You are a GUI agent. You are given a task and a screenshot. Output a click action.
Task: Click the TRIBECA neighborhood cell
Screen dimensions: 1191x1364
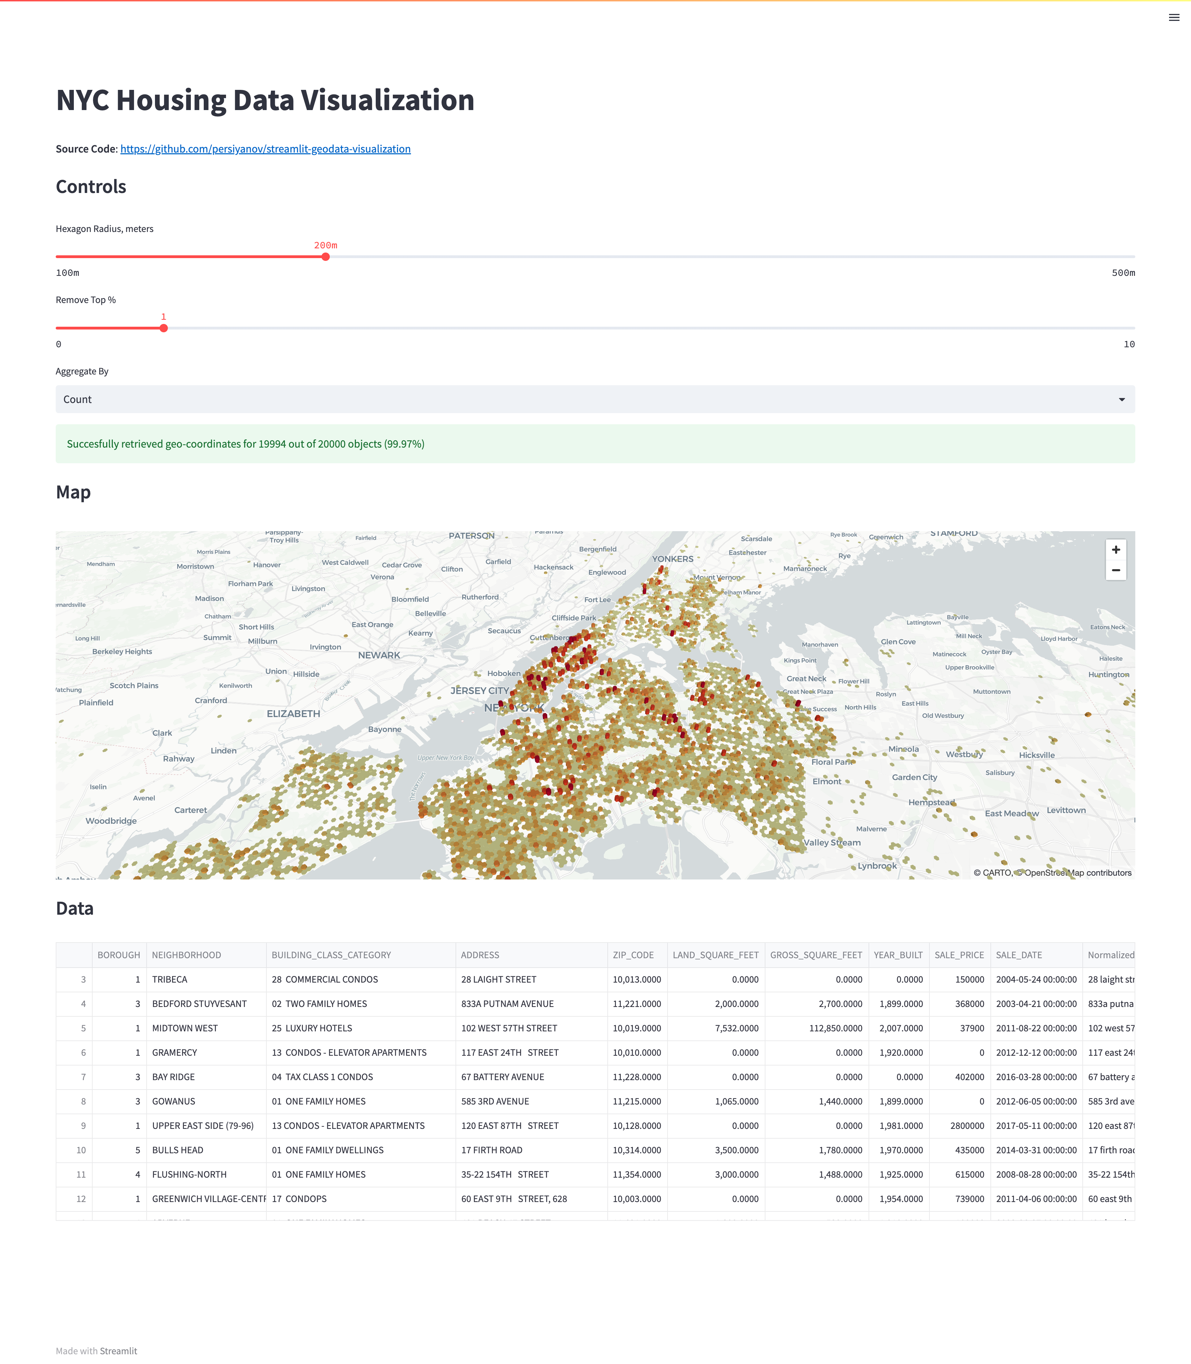170,980
